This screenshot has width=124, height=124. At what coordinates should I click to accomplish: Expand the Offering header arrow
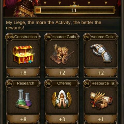78,83
